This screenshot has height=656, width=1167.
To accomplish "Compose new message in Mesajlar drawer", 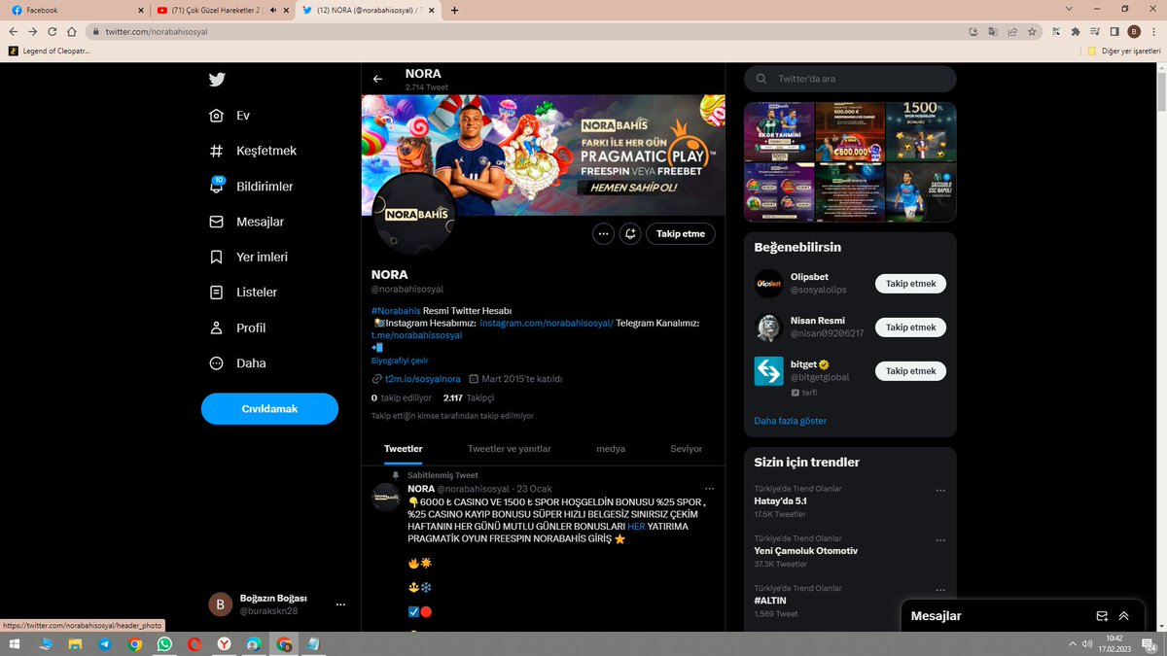I will pyautogui.click(x=1102, y=616).
